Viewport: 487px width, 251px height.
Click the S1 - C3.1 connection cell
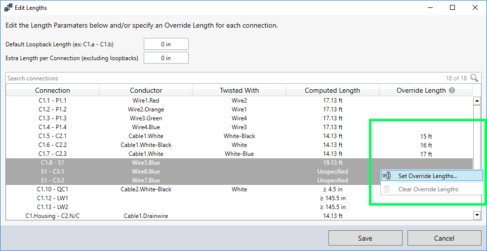tap(52, 172)
